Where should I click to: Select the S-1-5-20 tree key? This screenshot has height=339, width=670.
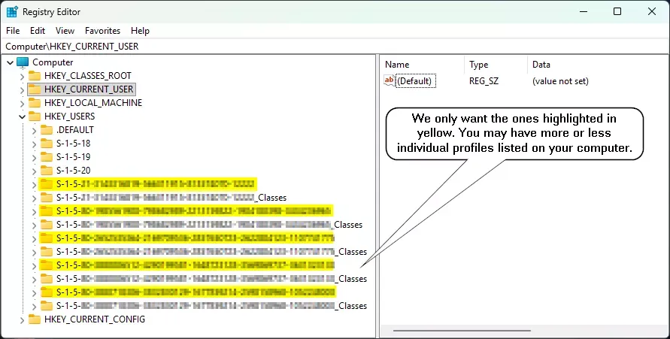click(x=73, y=171)
